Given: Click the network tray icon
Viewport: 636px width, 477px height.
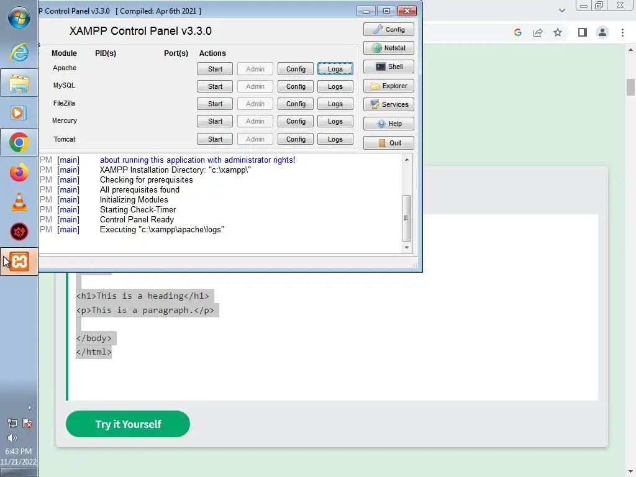Looking at the screenshot, I should click(12, 424).
